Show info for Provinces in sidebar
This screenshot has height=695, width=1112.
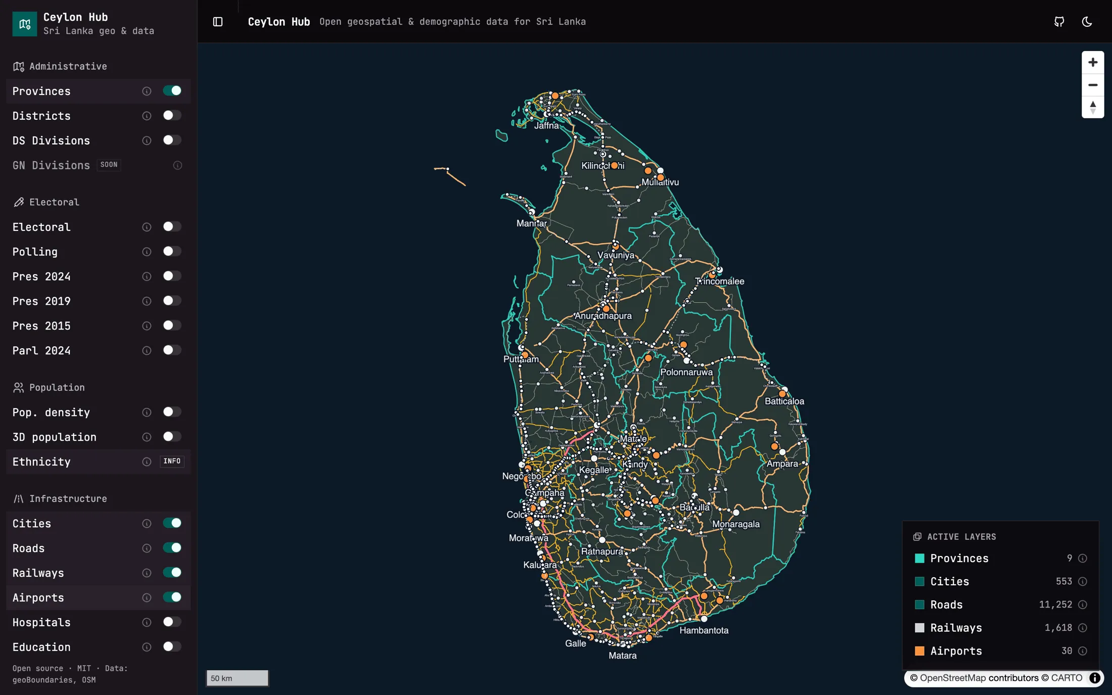147,91
